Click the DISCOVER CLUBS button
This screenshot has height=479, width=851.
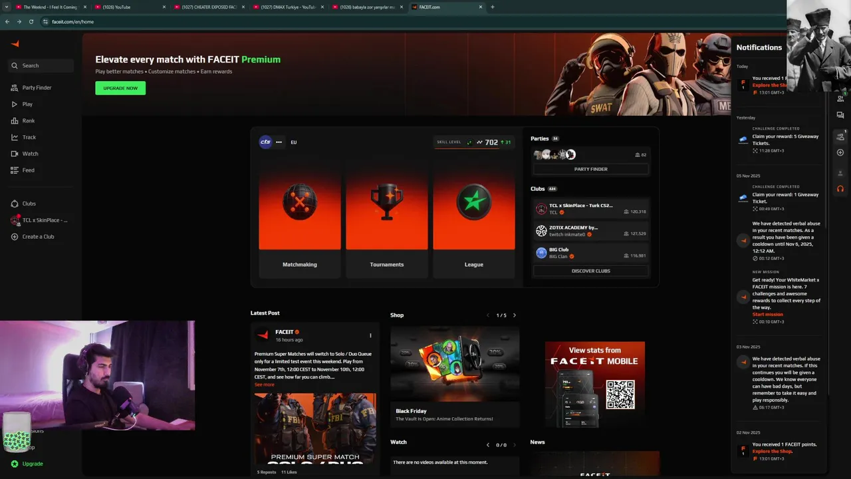[590, 271]
